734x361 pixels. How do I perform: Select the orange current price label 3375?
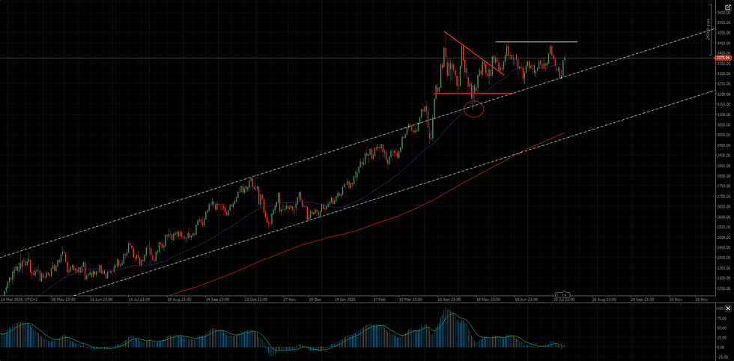click(x=724, y=58)
